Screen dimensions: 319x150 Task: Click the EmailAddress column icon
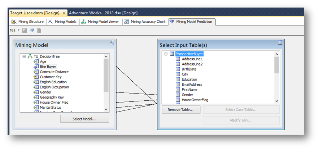(178, 85)
